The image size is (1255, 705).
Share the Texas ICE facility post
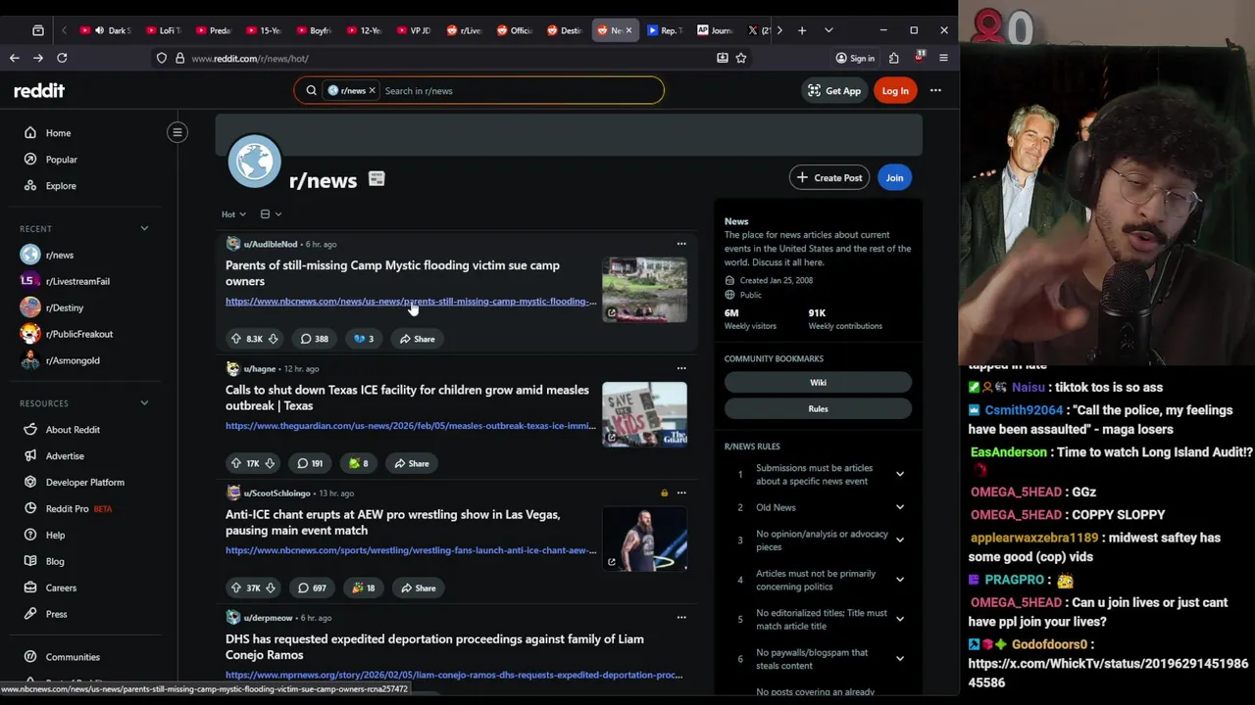[x=411, y=463]
